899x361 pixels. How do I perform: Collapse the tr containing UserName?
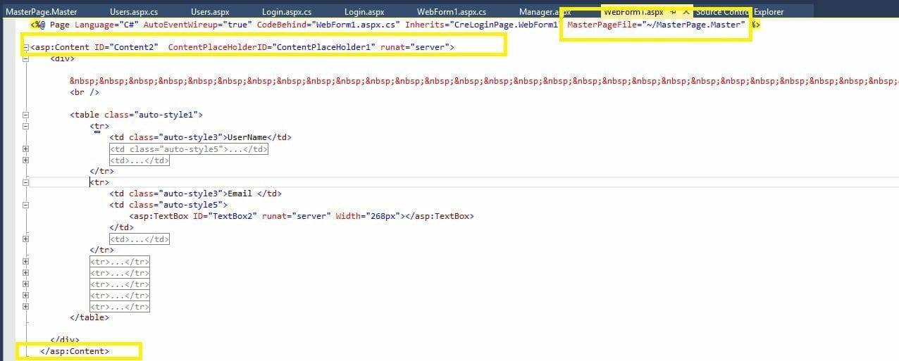tap(25, 126)
